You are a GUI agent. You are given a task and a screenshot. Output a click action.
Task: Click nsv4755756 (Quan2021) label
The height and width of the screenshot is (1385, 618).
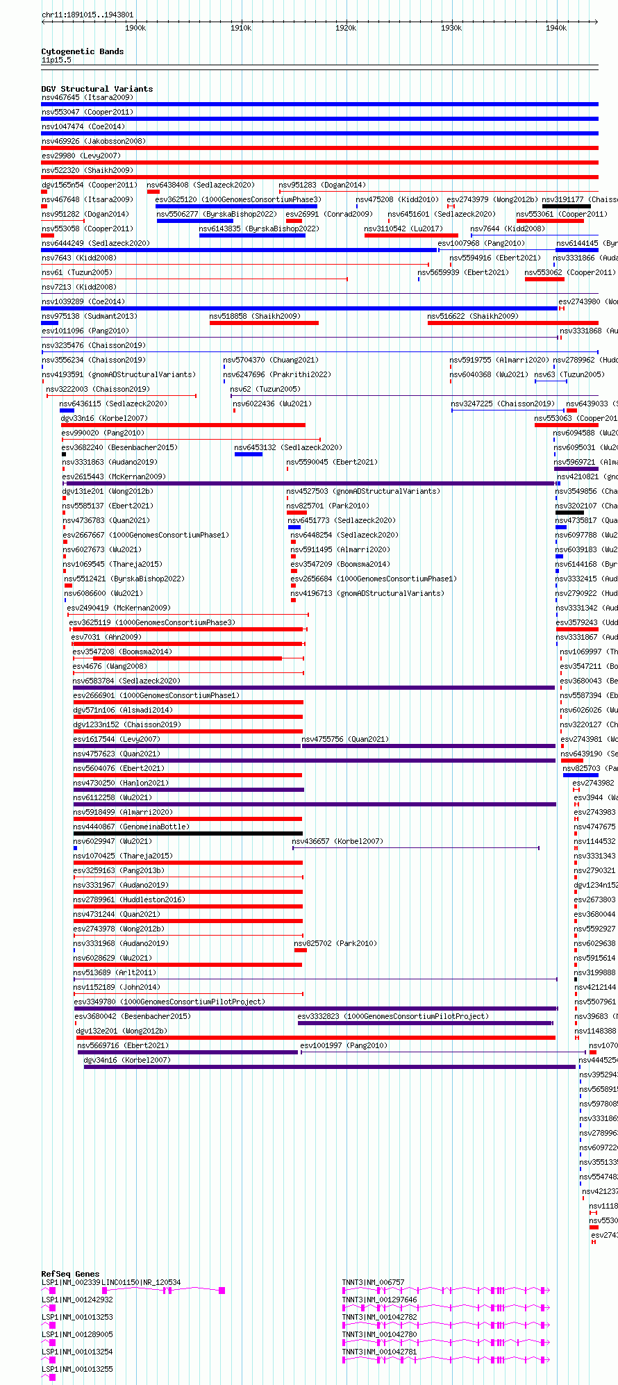point(345,739)
